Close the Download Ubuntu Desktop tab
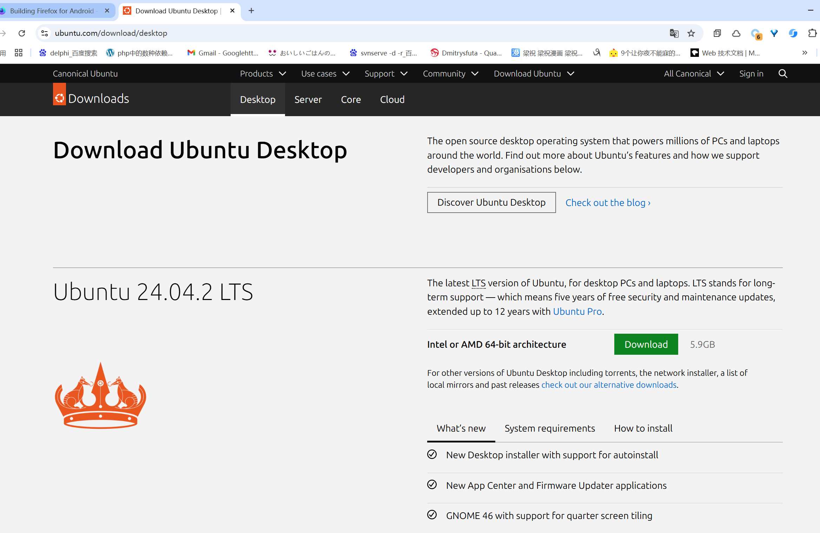The width and height of the screenshot is (820, 533). coord(232,11)
